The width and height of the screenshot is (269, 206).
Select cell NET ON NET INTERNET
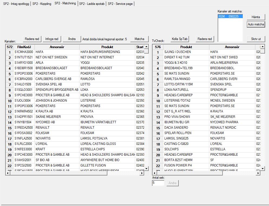[107, 57]
